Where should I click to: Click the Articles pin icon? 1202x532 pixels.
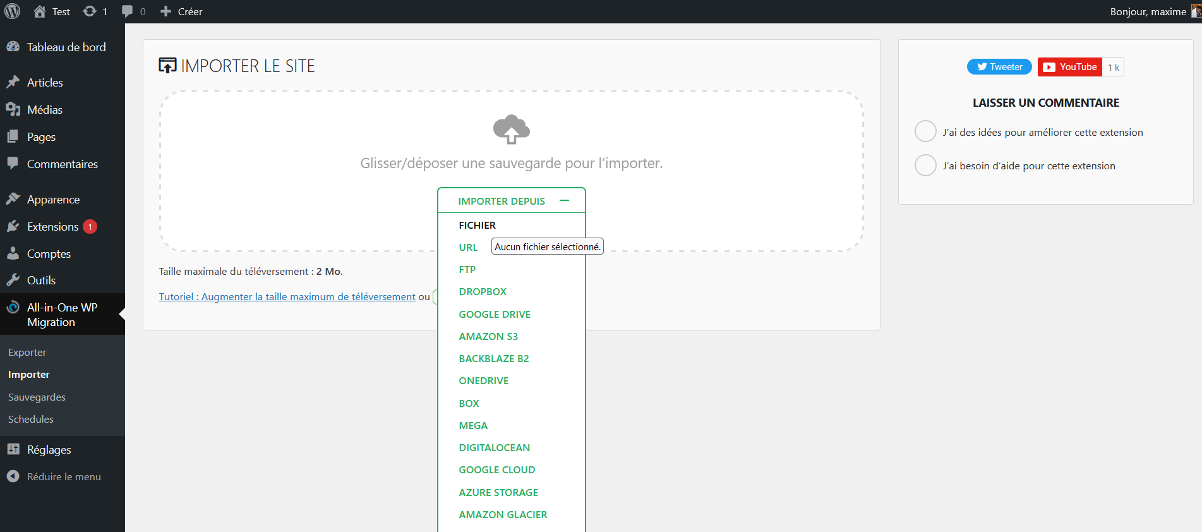click(x=13, y=82)
